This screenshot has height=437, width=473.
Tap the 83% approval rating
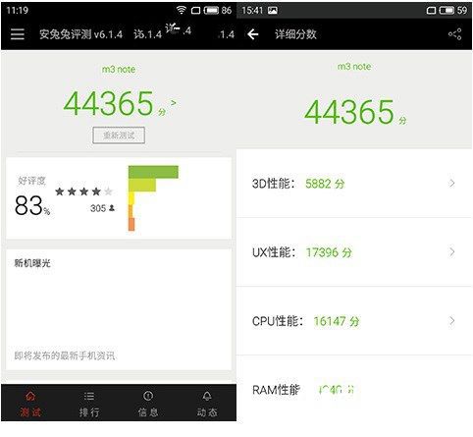(32, 205)
